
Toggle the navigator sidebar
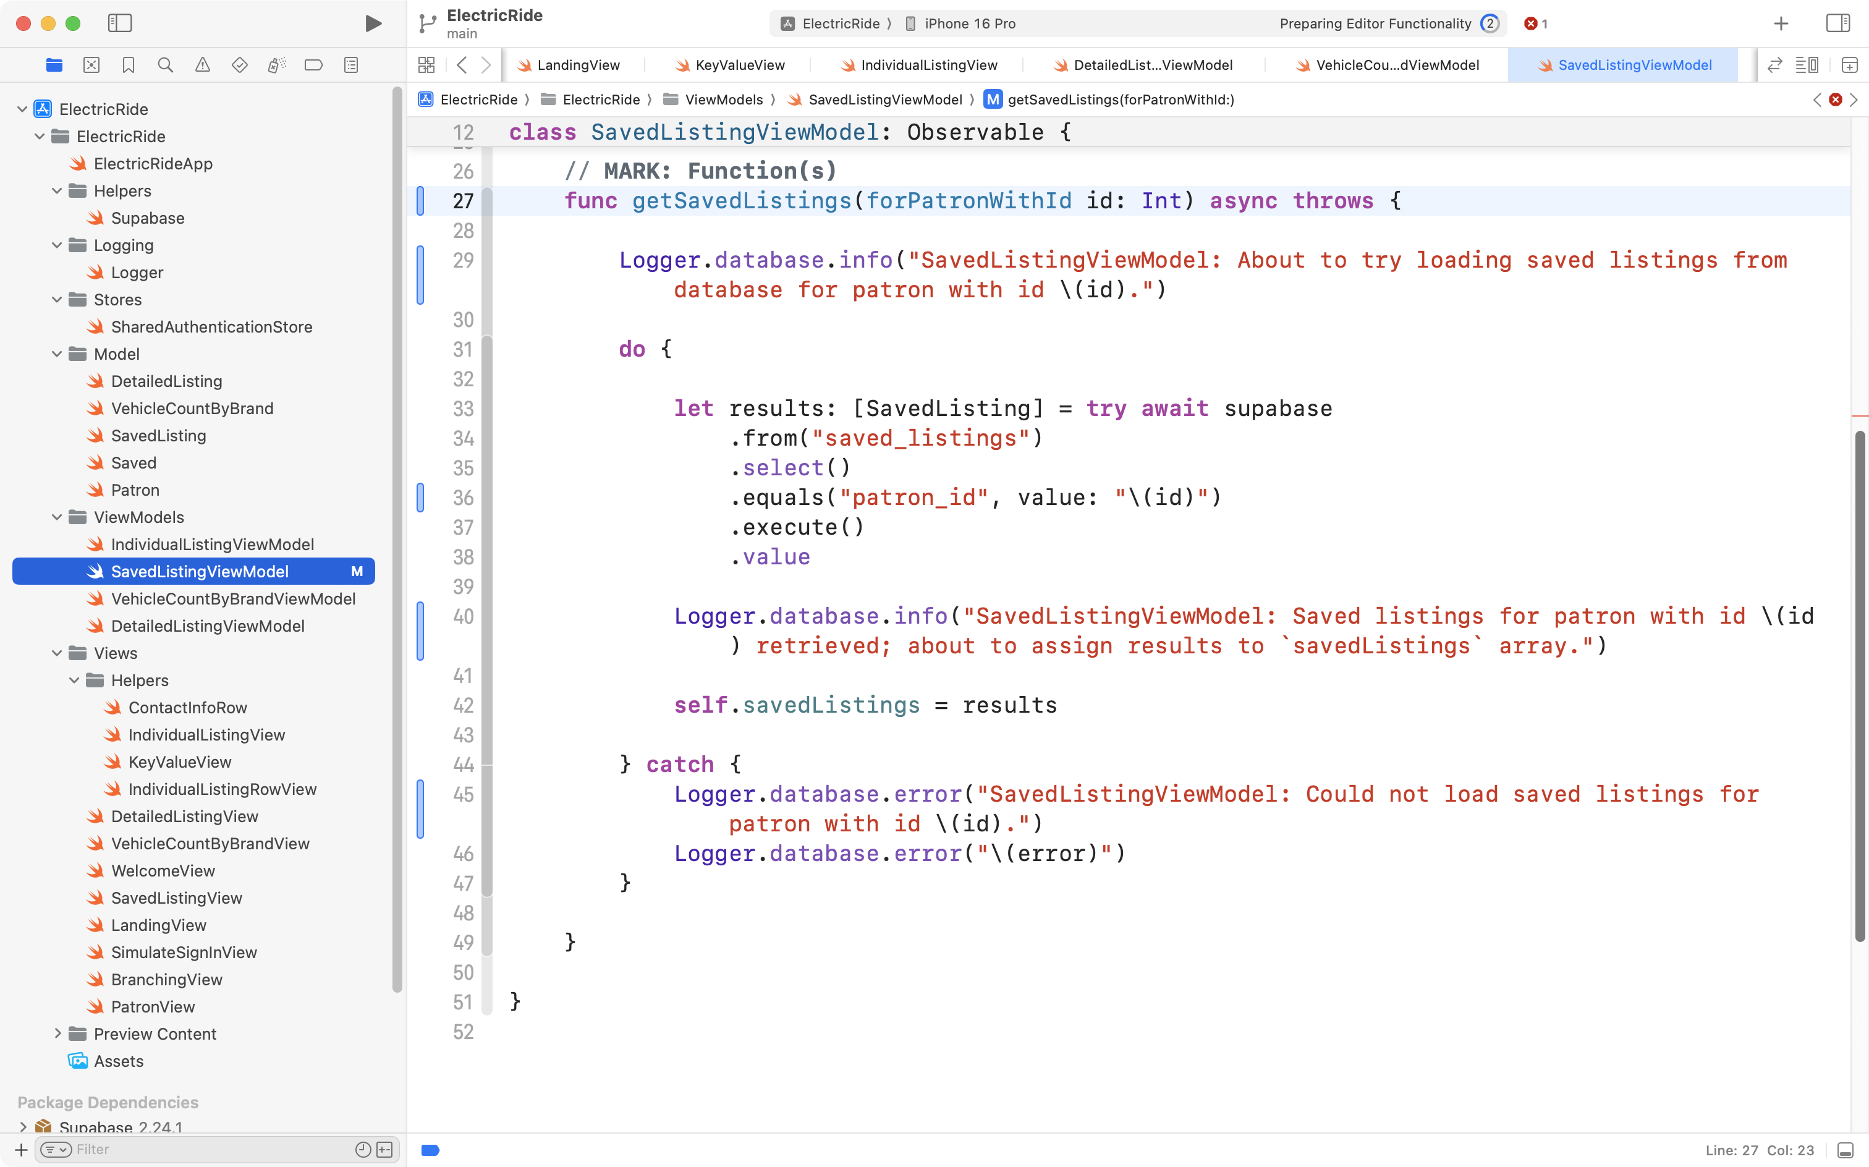click(x=120, y=23)
